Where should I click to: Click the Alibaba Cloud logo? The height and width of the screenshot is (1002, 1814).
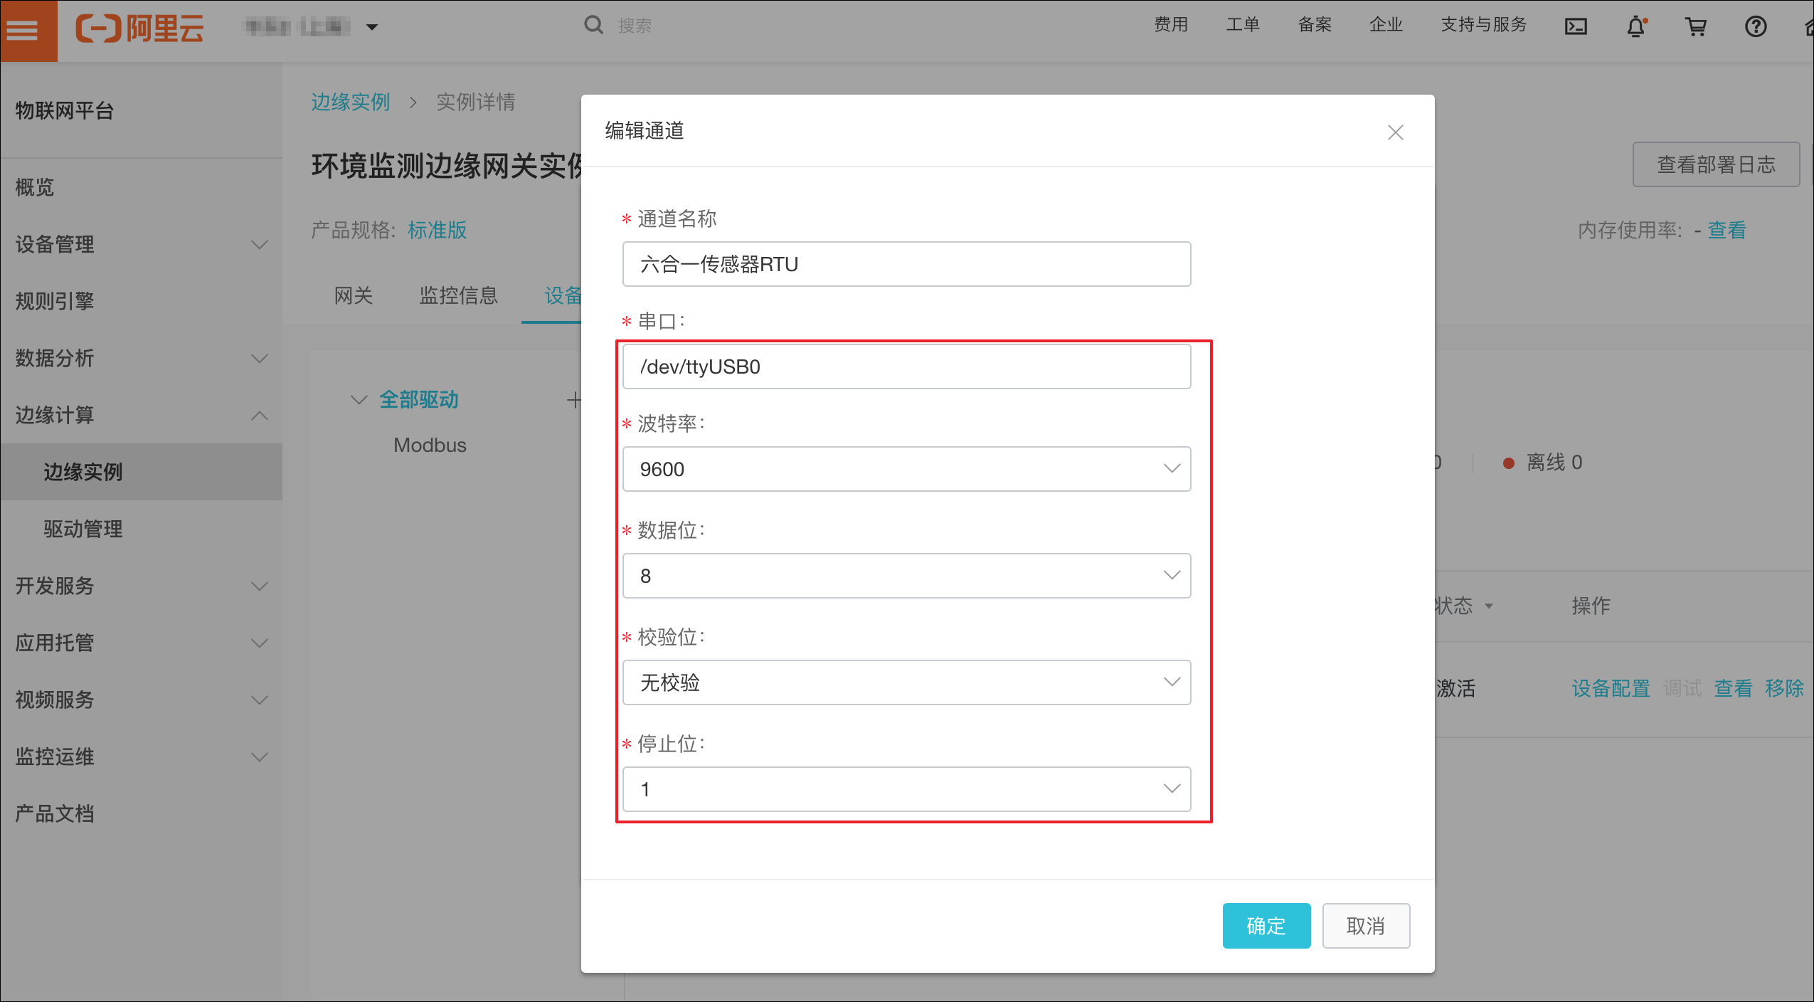pos(140,28)
